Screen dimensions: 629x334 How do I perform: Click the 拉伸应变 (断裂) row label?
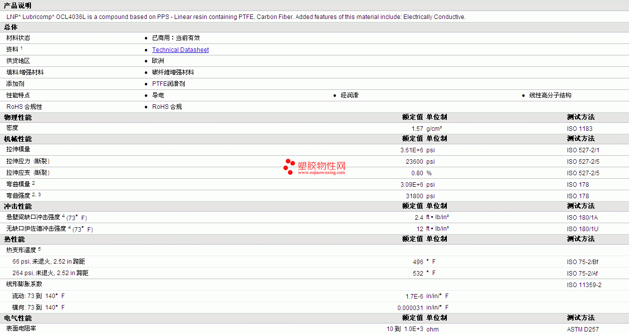click(28, 173)
